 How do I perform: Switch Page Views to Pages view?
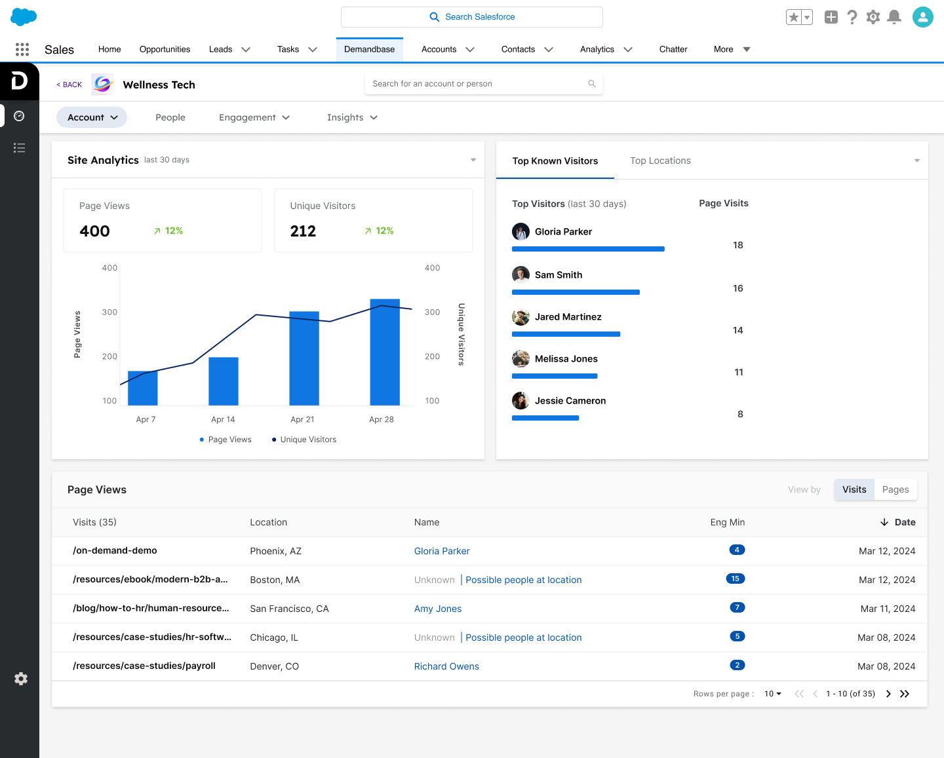(895, 489)
